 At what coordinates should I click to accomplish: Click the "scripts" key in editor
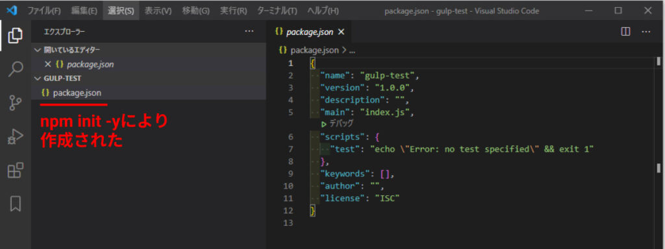343,137
